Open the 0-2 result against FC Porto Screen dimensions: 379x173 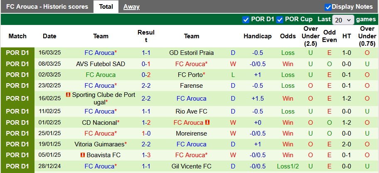pyautogui.click(x=146, y=75)
